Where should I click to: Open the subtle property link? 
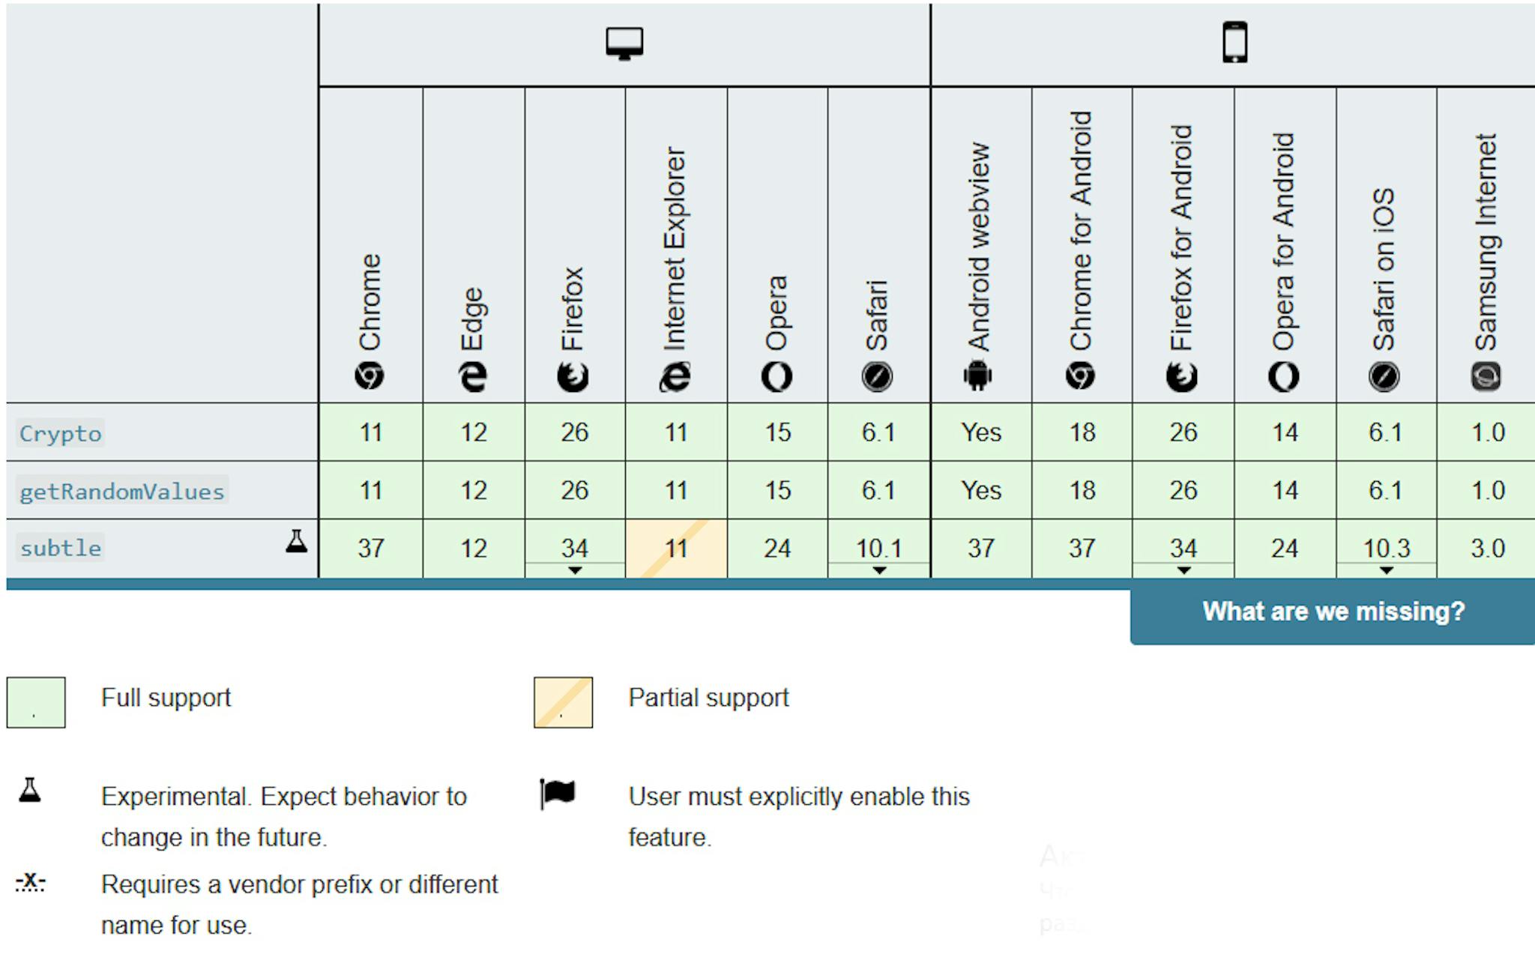tap(60, 548)
